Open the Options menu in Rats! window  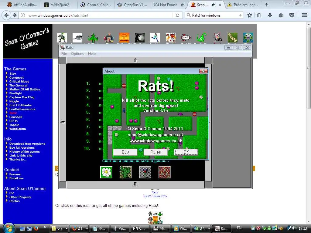[x=77, y=54]
